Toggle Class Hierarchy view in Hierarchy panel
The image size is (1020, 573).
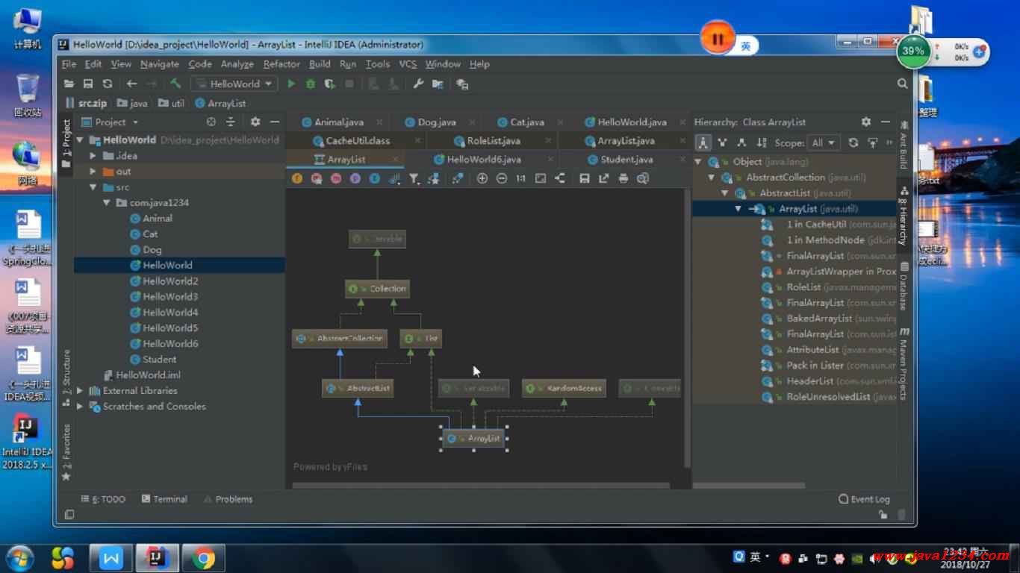click(x=703, y=143)
